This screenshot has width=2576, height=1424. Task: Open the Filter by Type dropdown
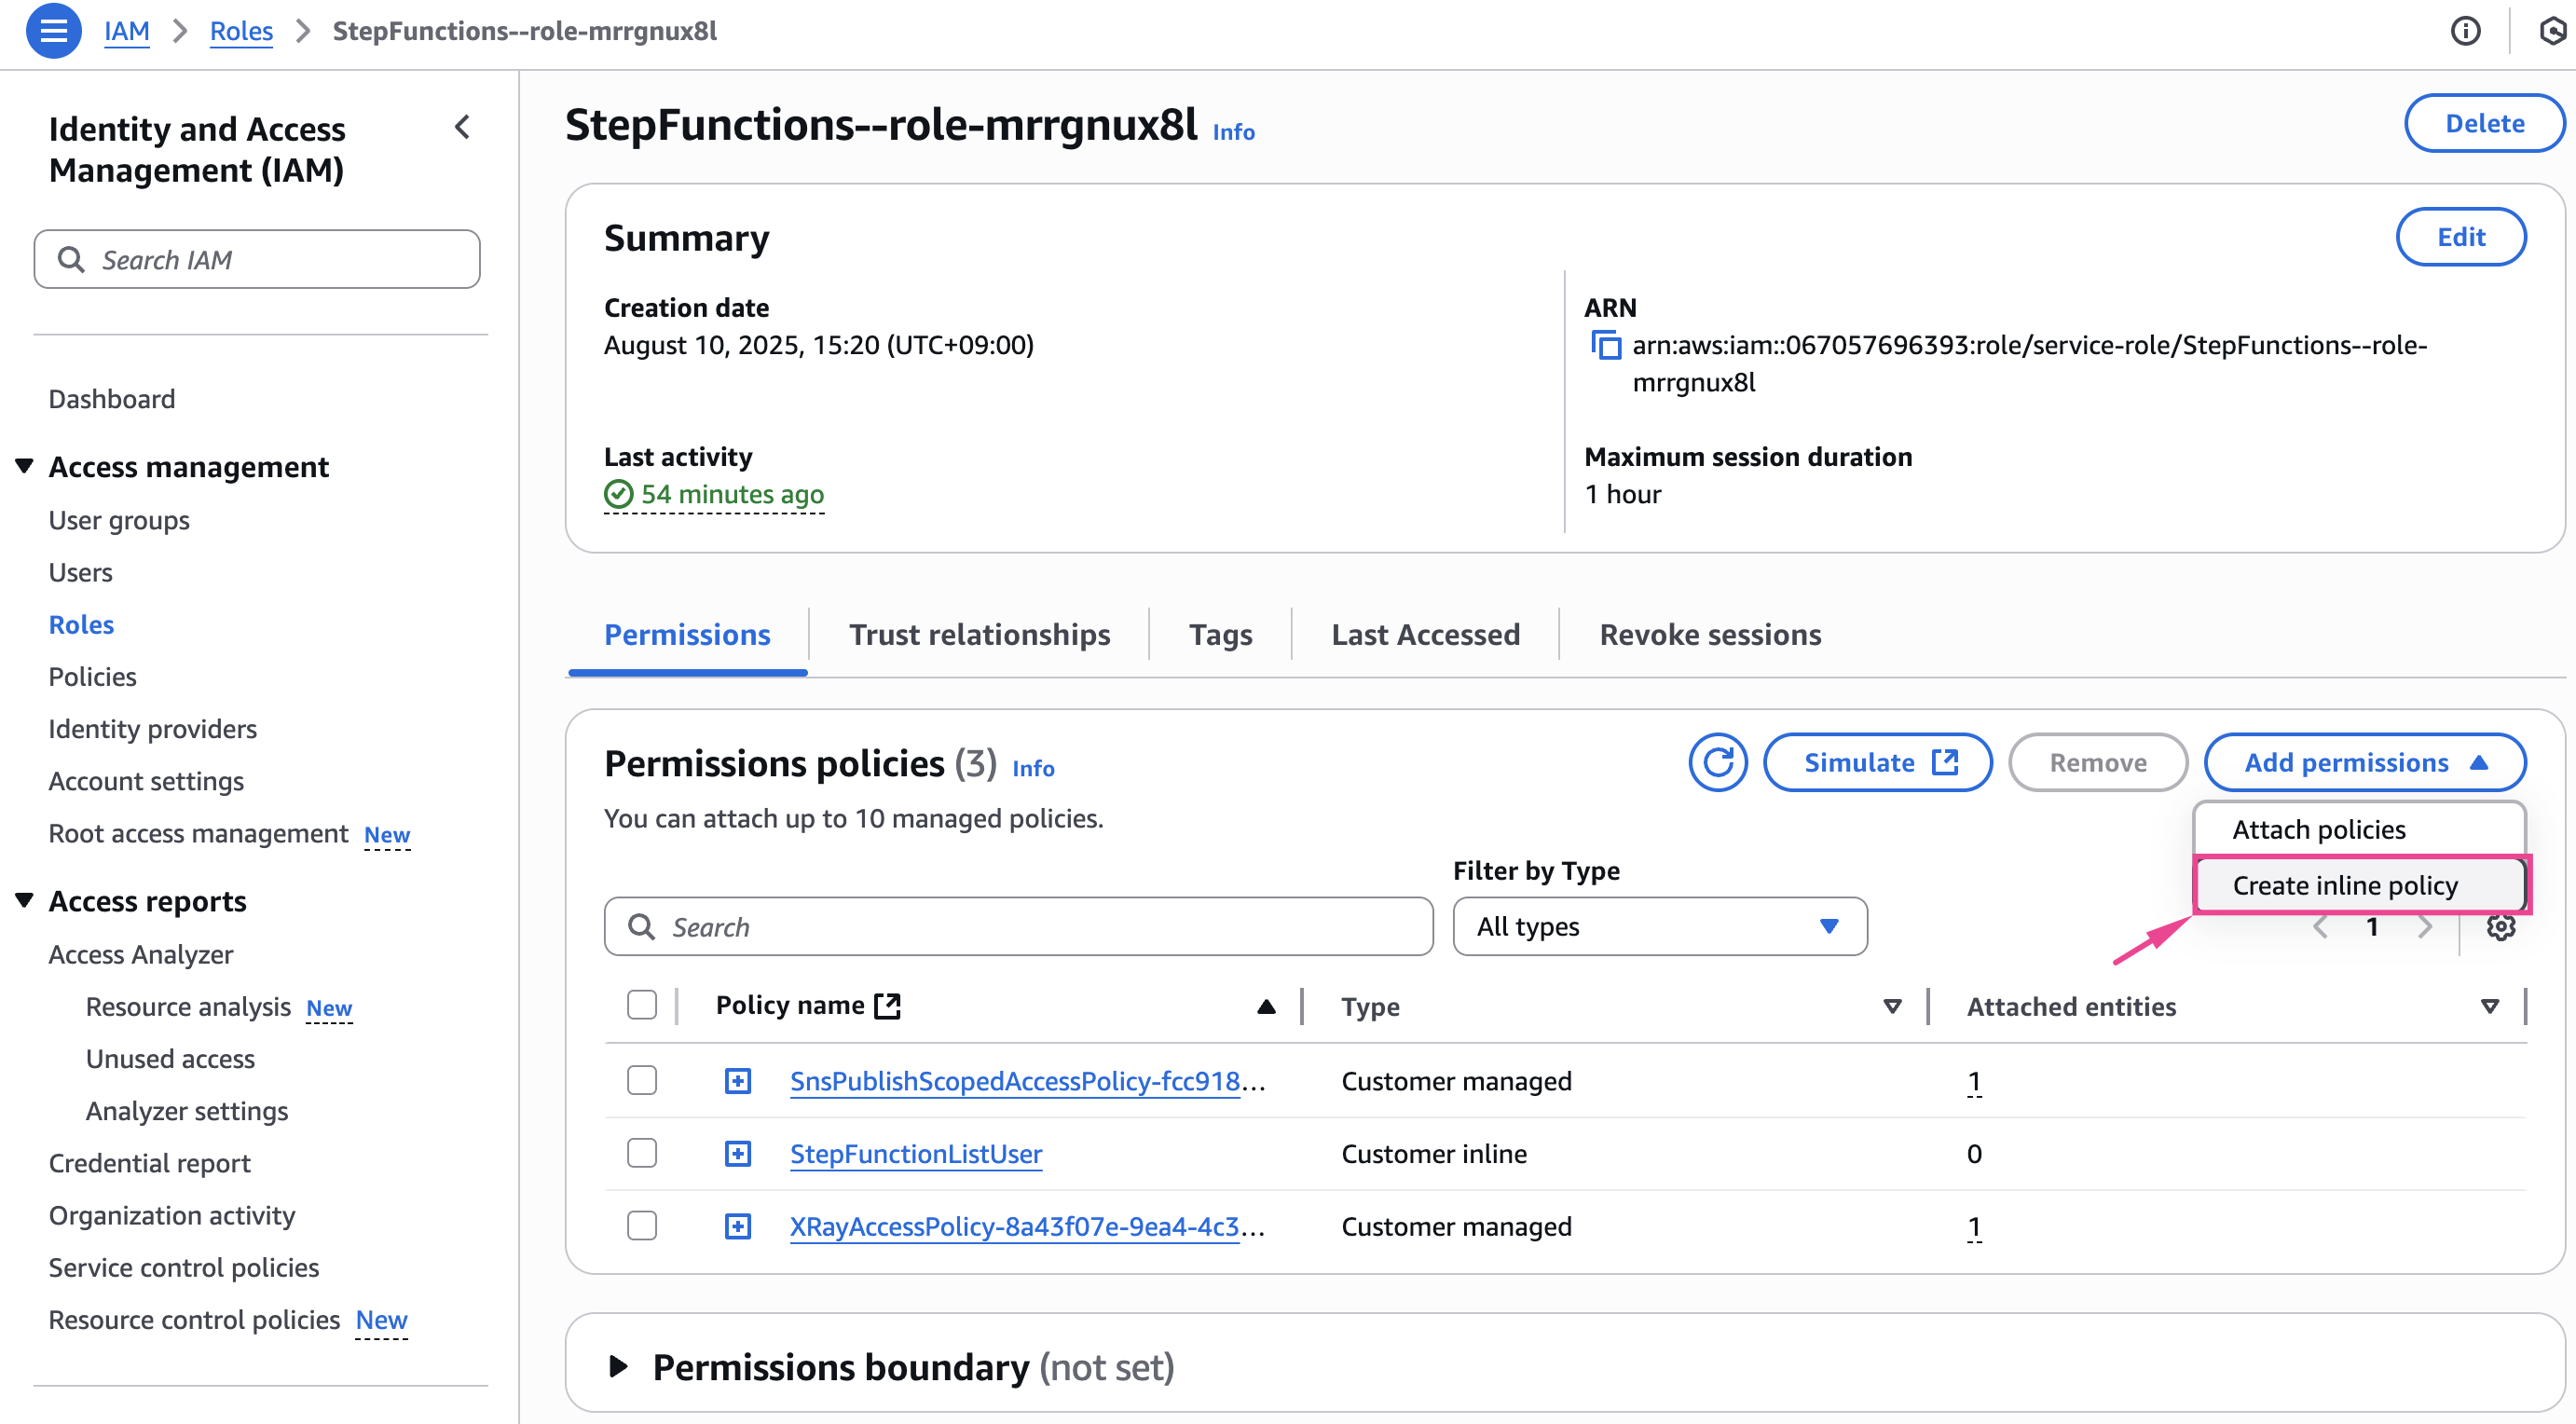coord(1659,926)
